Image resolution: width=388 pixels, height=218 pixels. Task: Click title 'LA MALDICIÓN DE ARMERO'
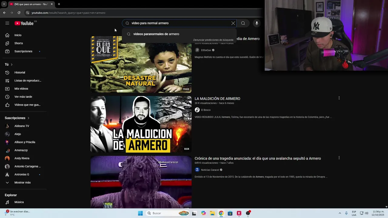pos(217,99)
